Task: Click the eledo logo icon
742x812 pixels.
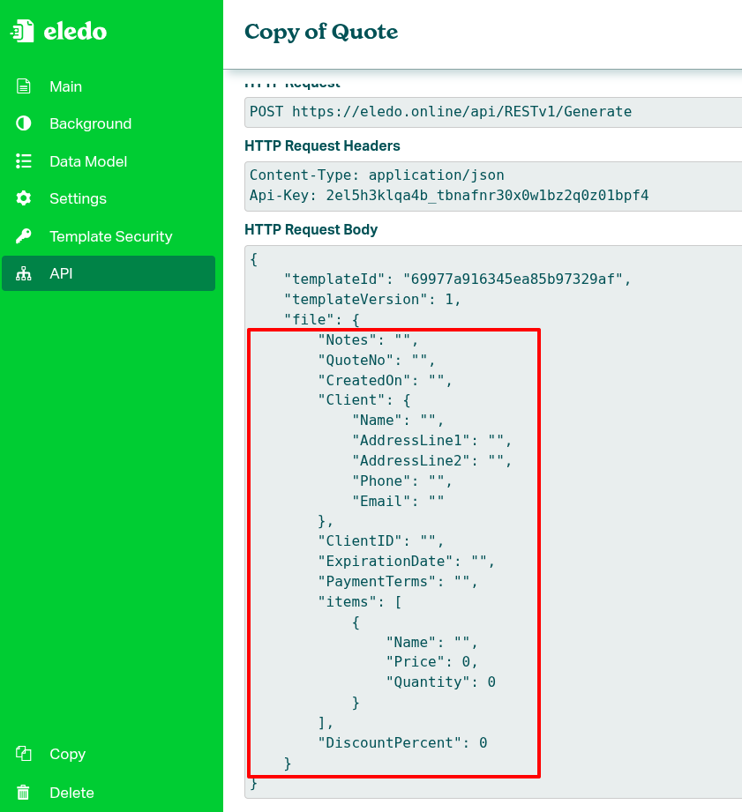Action: tap(21, 32)
